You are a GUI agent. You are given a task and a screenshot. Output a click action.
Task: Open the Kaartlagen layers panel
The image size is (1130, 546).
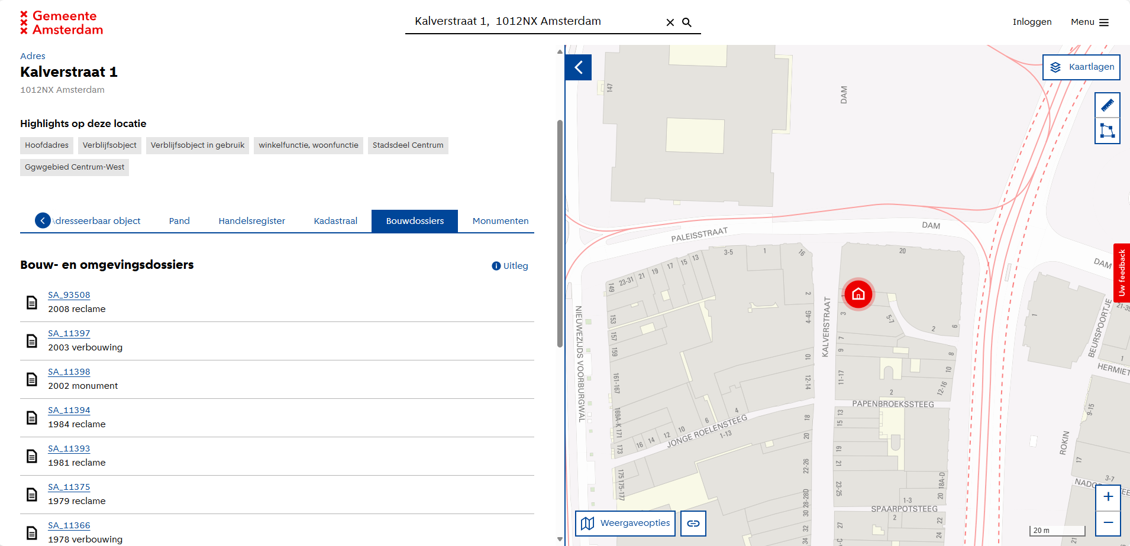[1081, 67]
